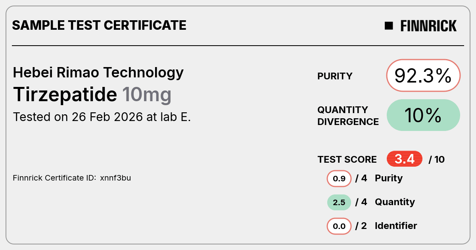Click the test date 26 Feb 2026 line
Viewport: 476px width, 250px height.
click(102, 117)
